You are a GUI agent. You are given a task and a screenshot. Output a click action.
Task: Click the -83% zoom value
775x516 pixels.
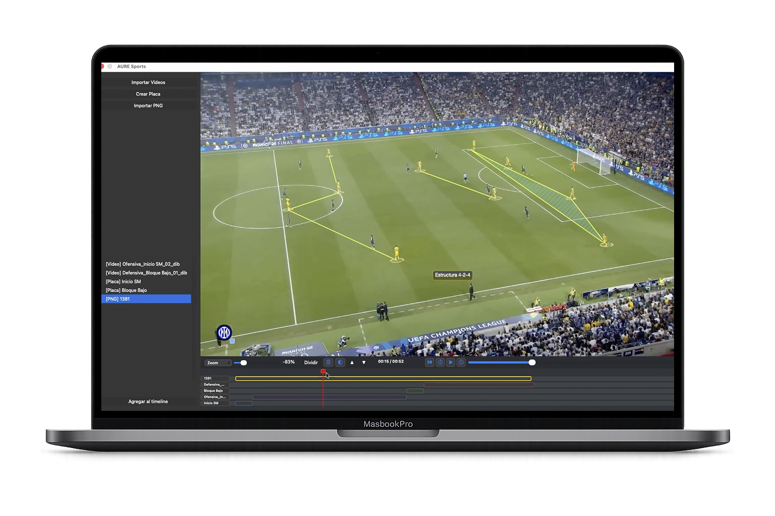(x=289, y=362)
